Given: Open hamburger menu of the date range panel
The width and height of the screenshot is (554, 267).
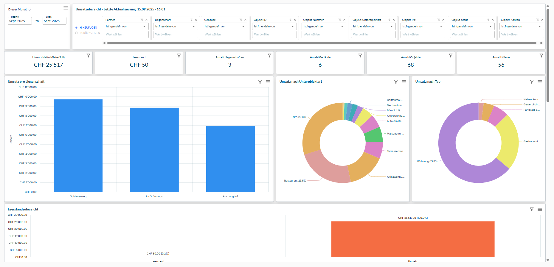Looking at the screenshot, I should (66, 8).
